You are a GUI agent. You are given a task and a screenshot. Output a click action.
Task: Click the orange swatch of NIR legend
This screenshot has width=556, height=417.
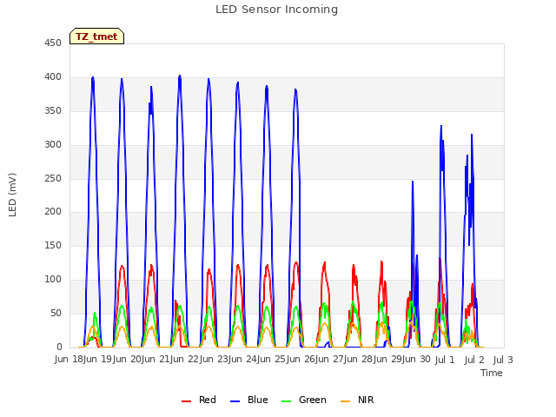point(345,401)
